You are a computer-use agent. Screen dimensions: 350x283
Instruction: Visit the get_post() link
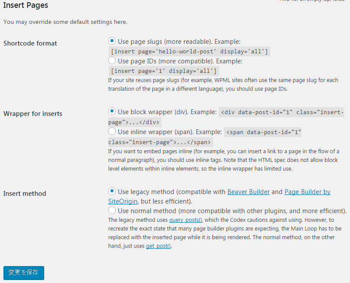158,246
